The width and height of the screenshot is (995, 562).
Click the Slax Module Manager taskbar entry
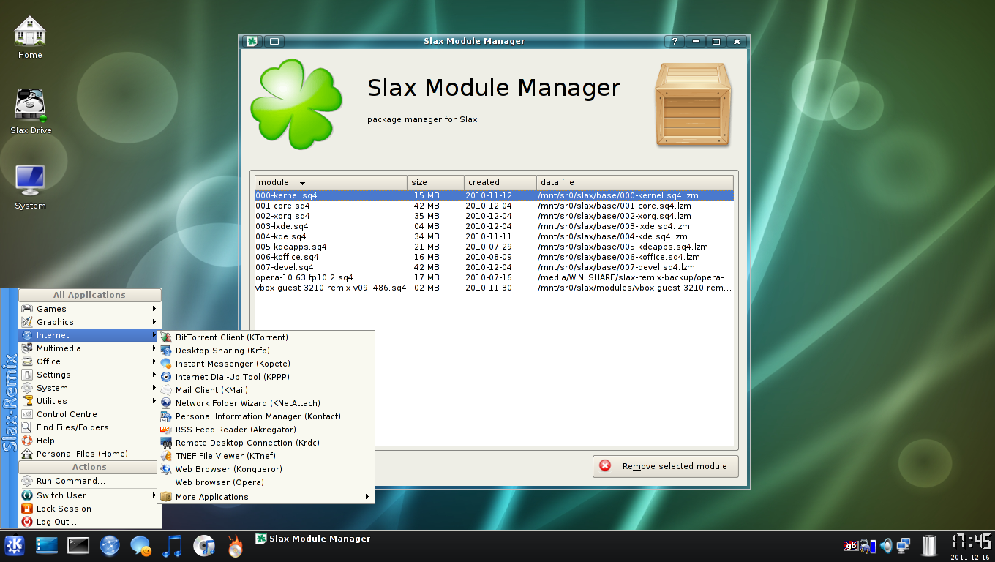[x=312, y=539]
